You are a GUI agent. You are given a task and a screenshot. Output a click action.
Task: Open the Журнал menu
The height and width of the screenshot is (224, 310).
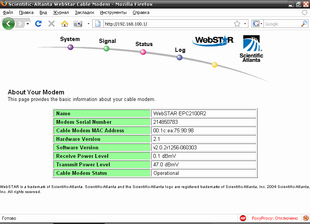[61, 12]
